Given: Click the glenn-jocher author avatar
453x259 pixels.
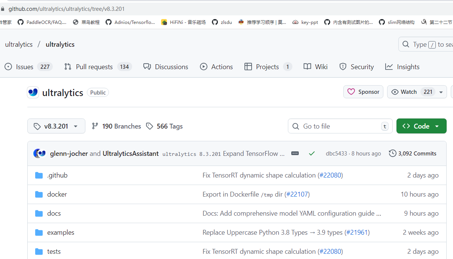Looking at the screenshot, I should coord(37,153).
